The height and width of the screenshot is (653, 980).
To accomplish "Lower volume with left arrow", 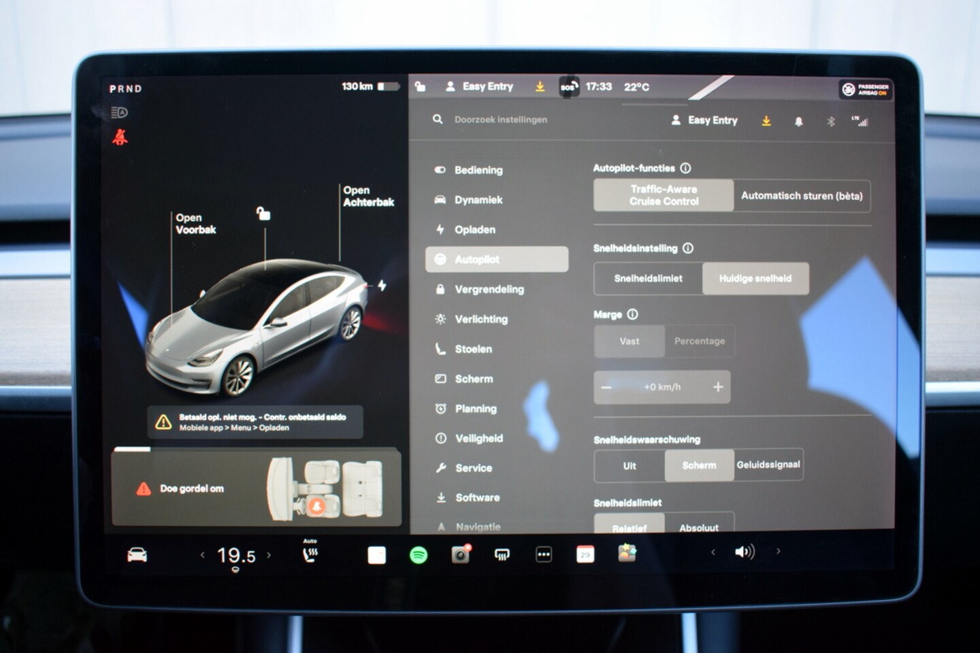I will point(713,552).
